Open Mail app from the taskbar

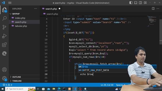[x=49, y=89]
